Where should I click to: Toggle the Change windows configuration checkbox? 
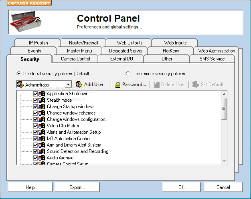(35, 119)
